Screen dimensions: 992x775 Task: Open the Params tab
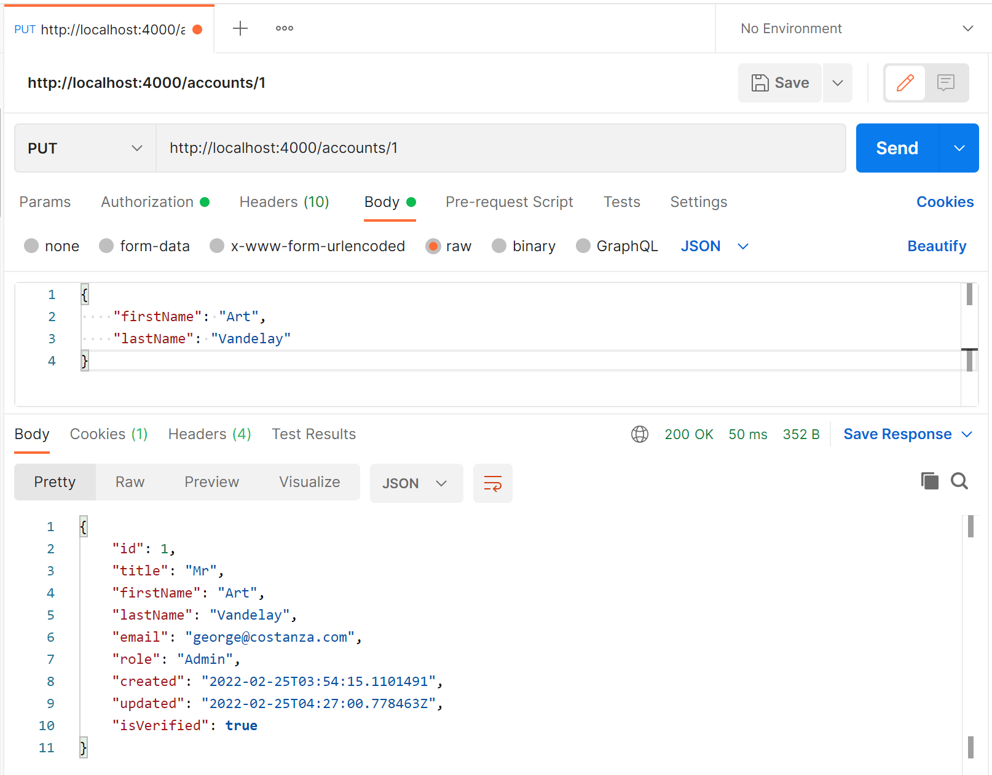(x=45, y=202)
